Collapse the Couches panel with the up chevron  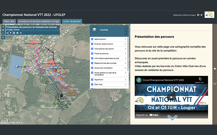click(126, 31)
